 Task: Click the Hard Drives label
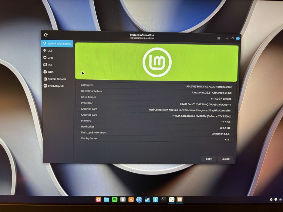[x=88, y=127]
